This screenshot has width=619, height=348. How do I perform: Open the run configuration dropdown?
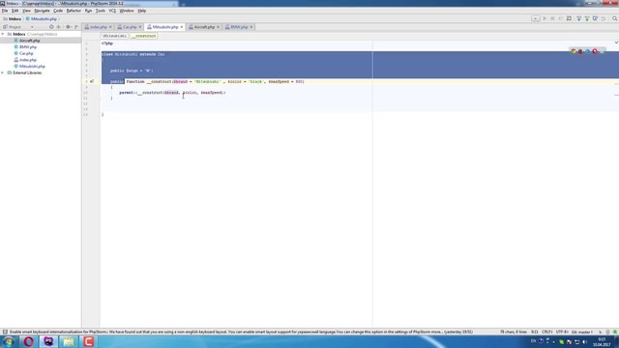click(535, 18)
